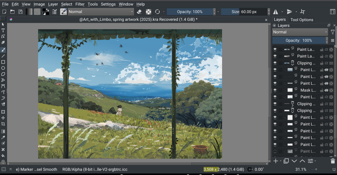This screenshot has width=337, height=175.
Task: Toggle the lock on the Mask layer
Action: click(321, 90)
